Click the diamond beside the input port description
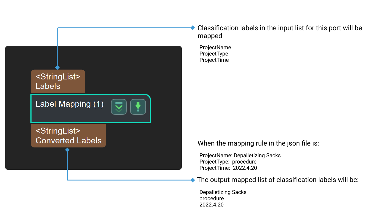372x219 pixels. click(x=193, y=27)
